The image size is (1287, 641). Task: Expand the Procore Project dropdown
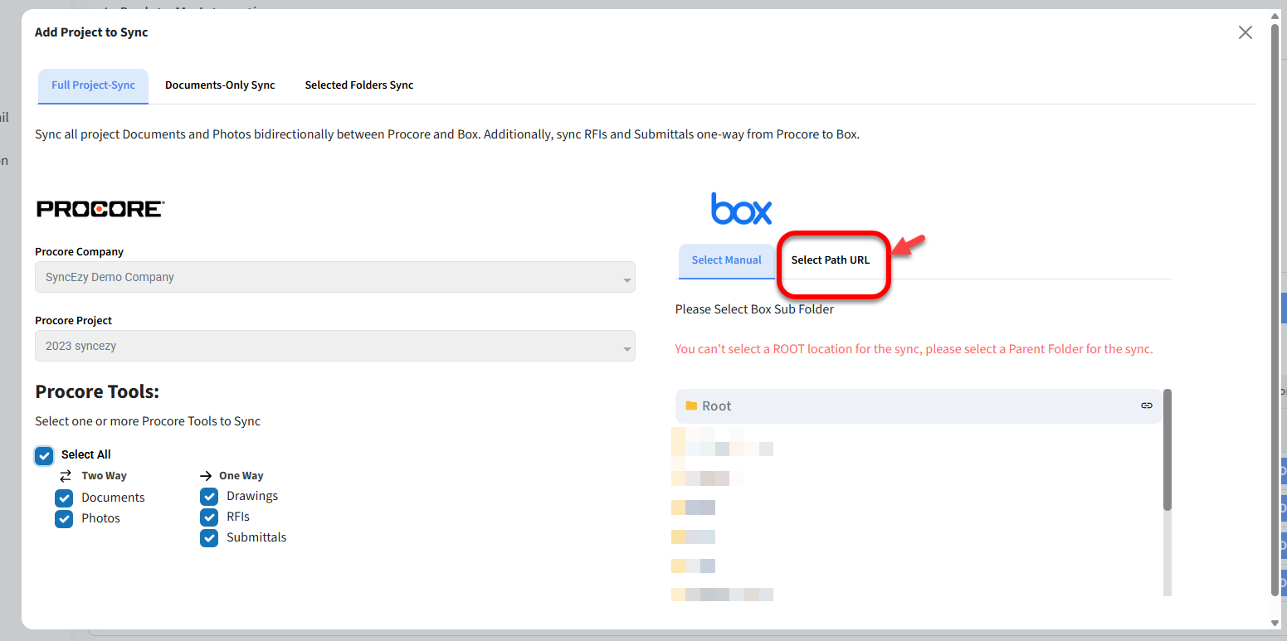334,347
